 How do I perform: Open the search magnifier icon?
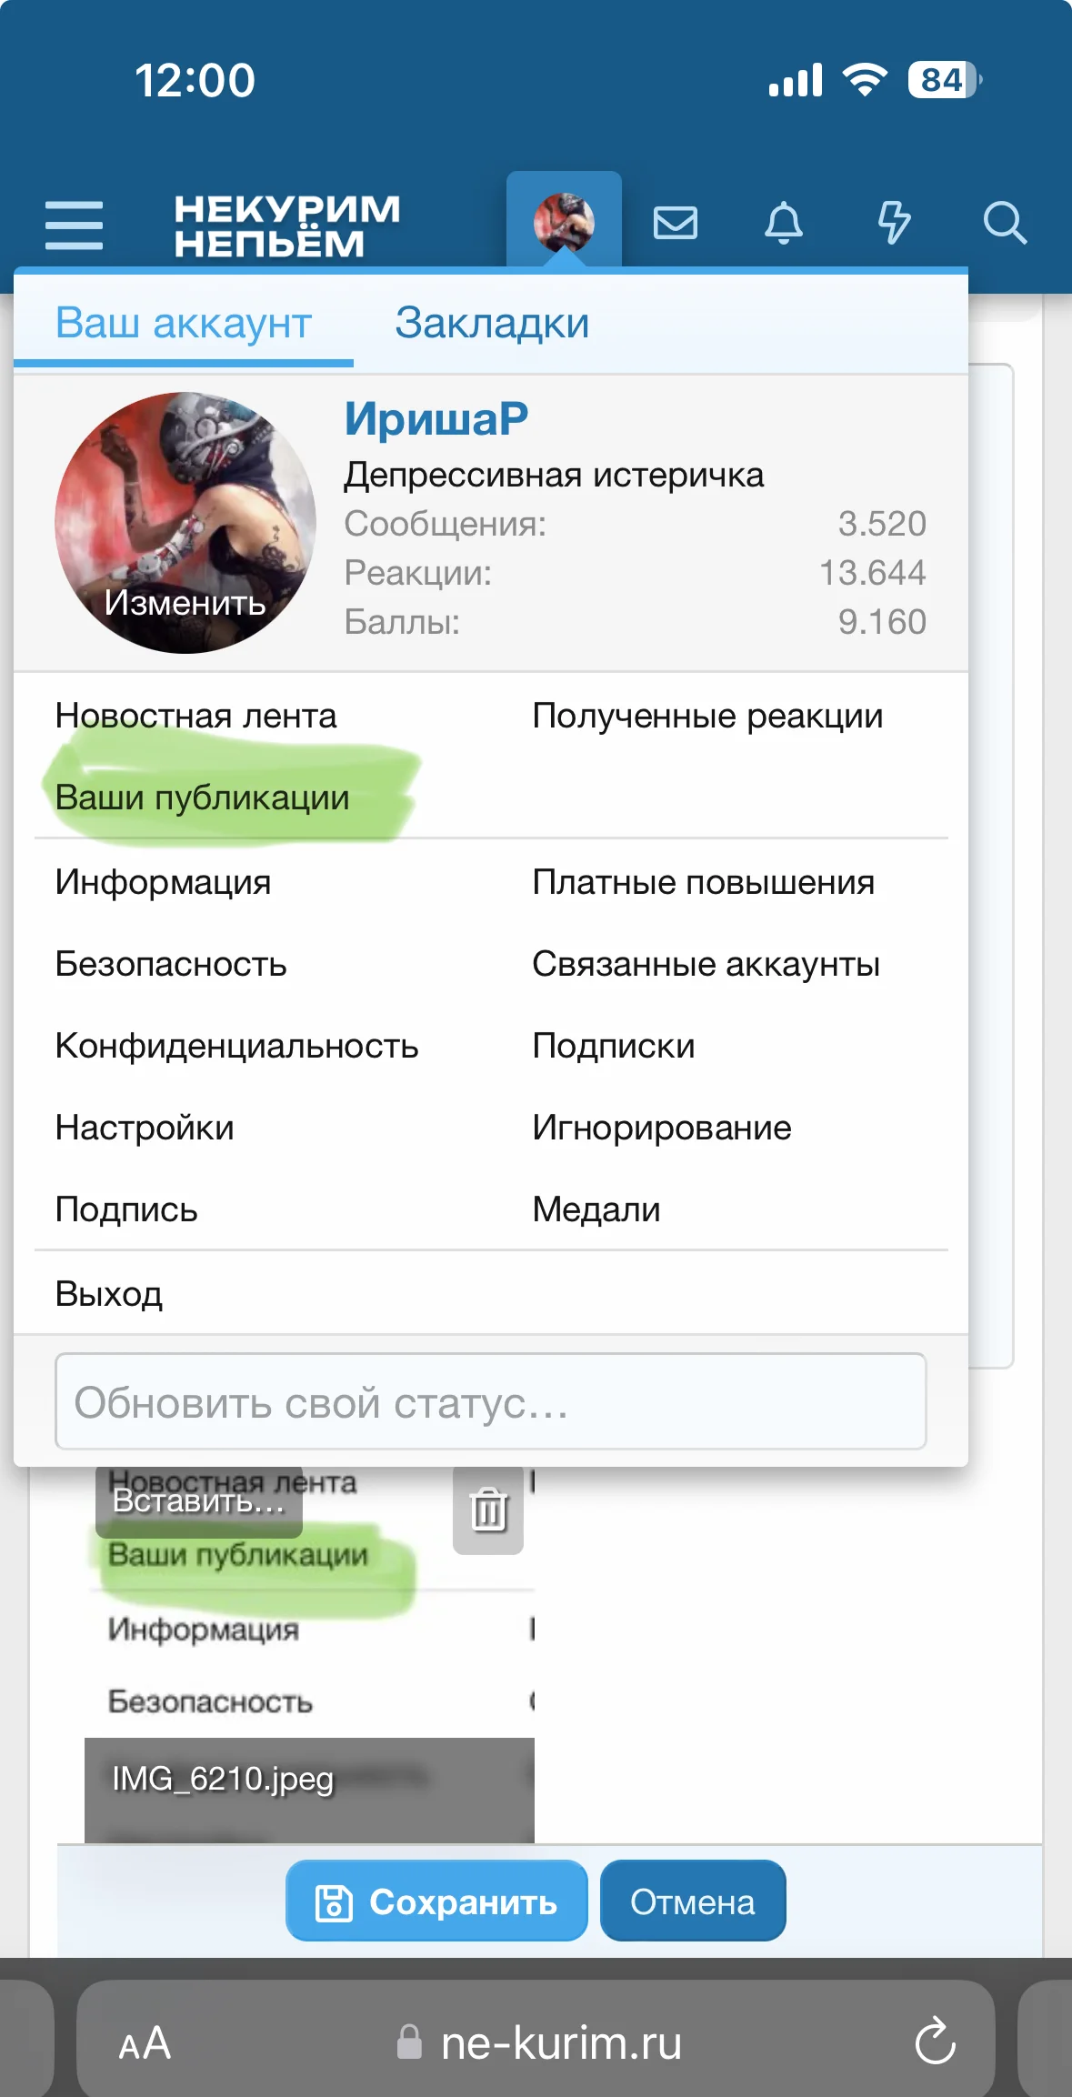pyautogui.click(x=1005, y=223)
